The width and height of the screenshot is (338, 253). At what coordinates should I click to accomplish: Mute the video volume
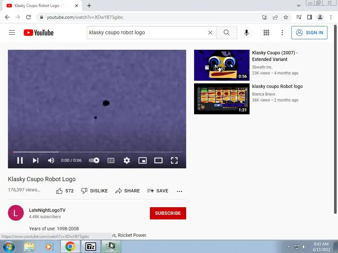point(51,160)
